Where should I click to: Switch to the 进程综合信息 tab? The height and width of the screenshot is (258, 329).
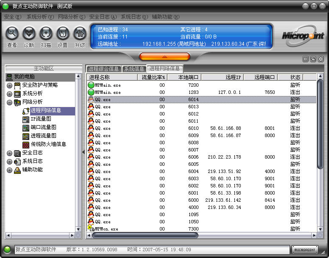click(103, 69)
